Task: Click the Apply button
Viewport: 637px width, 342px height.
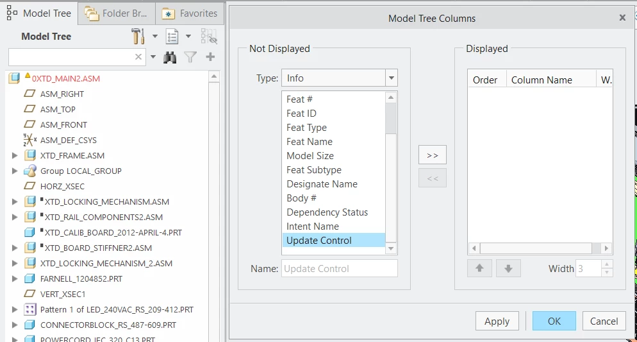Action: 497,321
